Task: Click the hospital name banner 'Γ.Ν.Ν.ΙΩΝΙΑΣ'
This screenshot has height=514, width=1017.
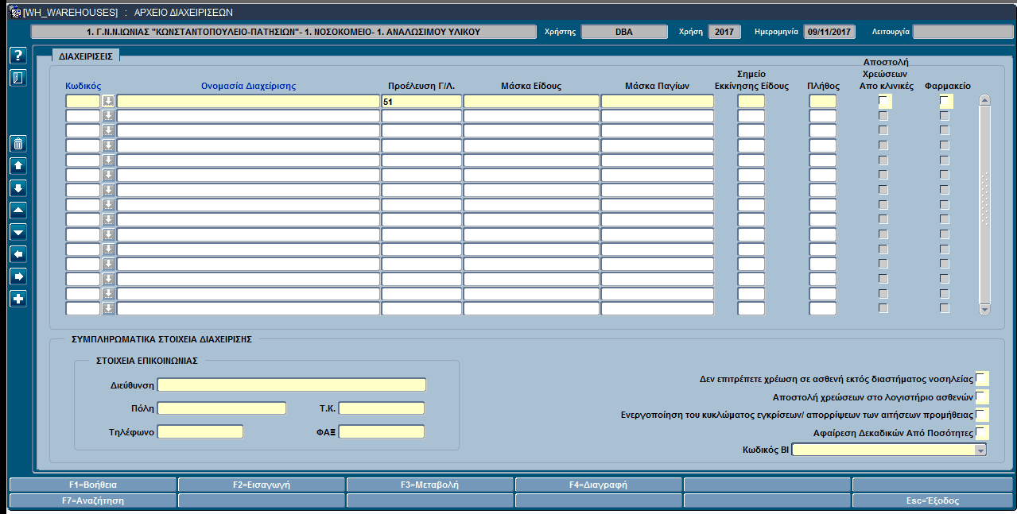Action: (x=283, y=32)
